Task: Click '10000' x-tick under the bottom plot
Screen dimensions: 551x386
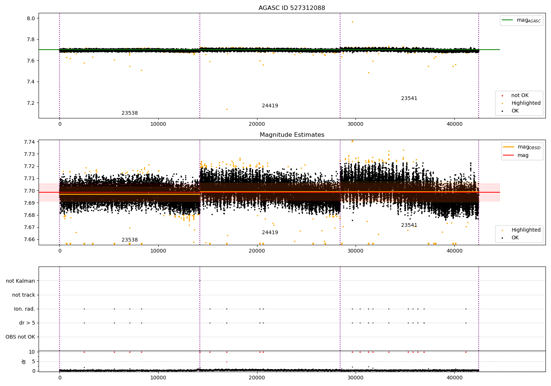Action: (158, 378)
